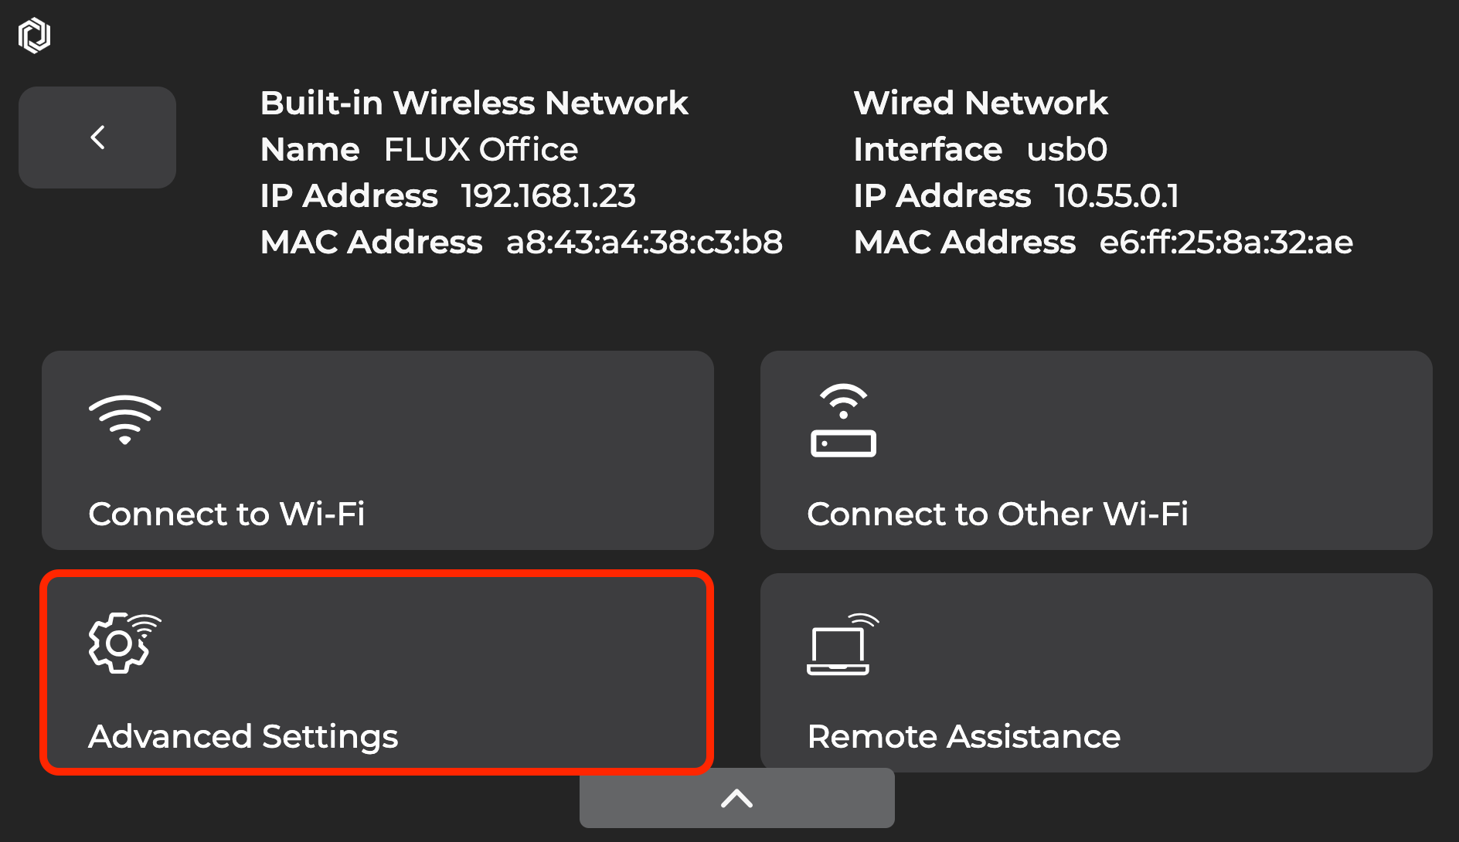Click the Wired Network heading

pos(981,103)
